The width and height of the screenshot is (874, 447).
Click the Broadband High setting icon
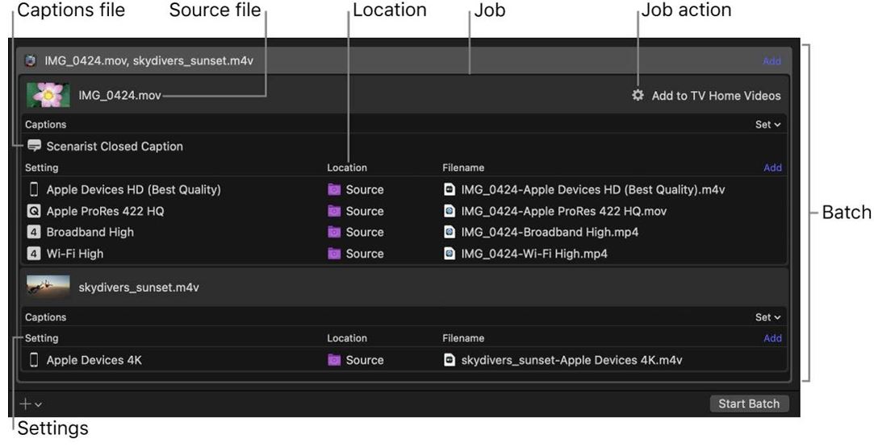[x=34, y=232]
